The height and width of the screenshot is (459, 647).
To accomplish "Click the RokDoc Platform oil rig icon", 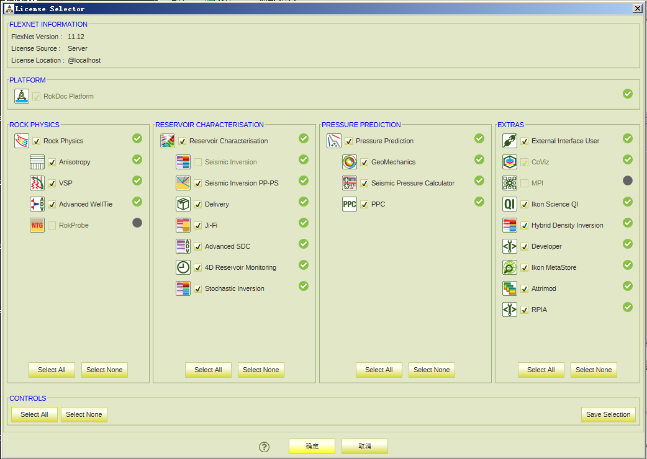I will click(x=22, y=96).
